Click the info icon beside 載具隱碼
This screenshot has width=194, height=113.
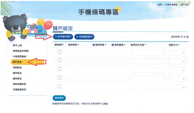pos(113,45)
